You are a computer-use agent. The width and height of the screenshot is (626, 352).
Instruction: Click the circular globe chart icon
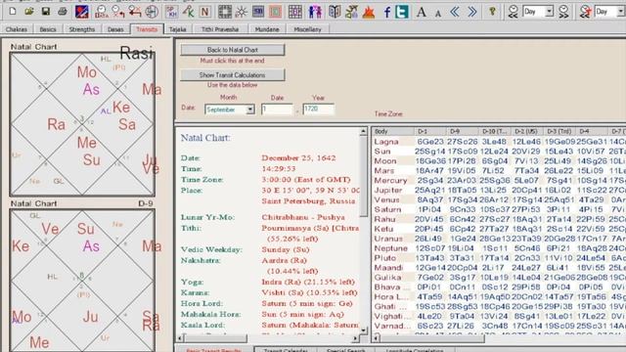coord(152,12)
